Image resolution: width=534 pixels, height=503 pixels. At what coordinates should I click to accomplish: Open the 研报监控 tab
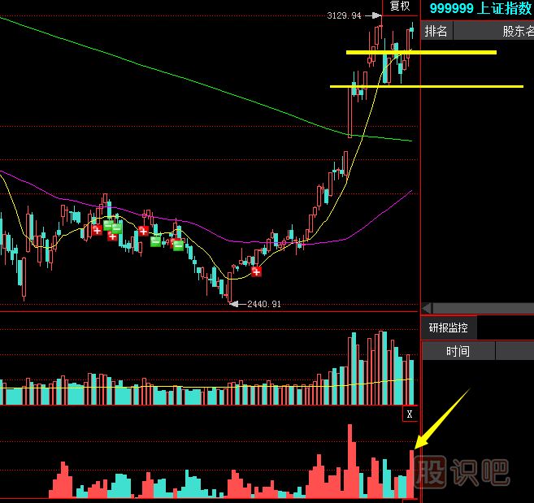tap(449, 328)
